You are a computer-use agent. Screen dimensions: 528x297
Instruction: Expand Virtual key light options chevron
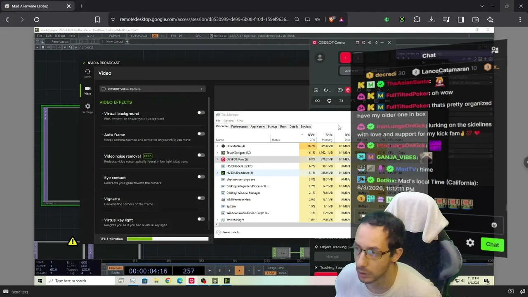tap(102, 220)
